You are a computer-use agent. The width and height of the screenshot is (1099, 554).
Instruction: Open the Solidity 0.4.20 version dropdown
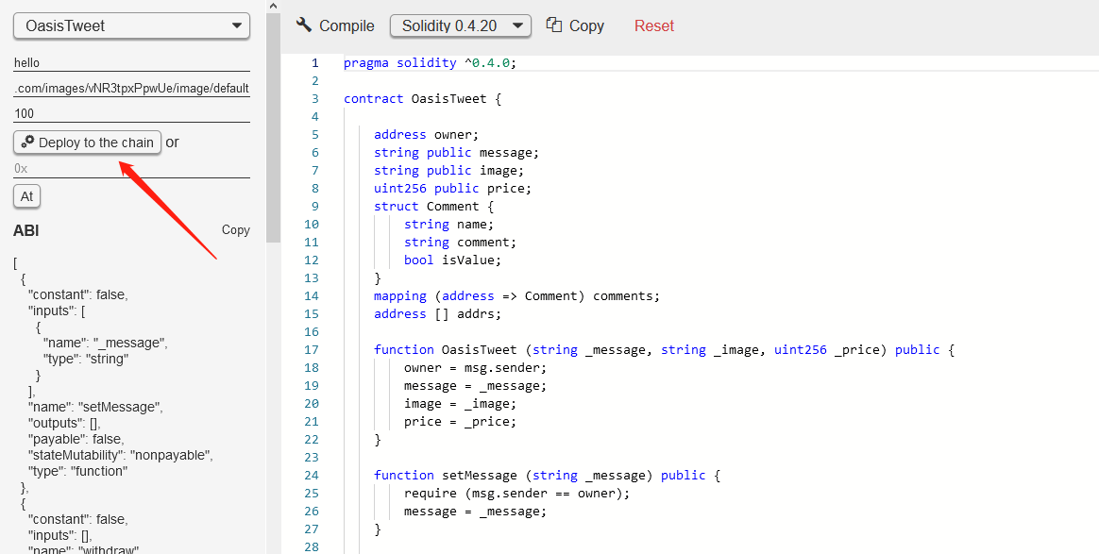[x=461, y=25]
